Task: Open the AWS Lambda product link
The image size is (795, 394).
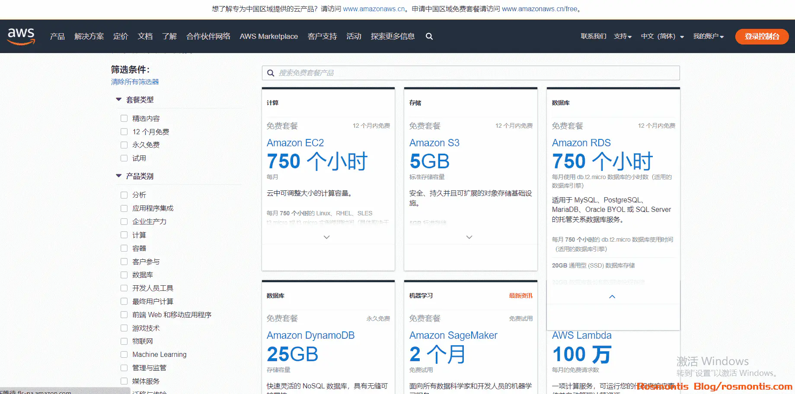Action: (582, 335)
